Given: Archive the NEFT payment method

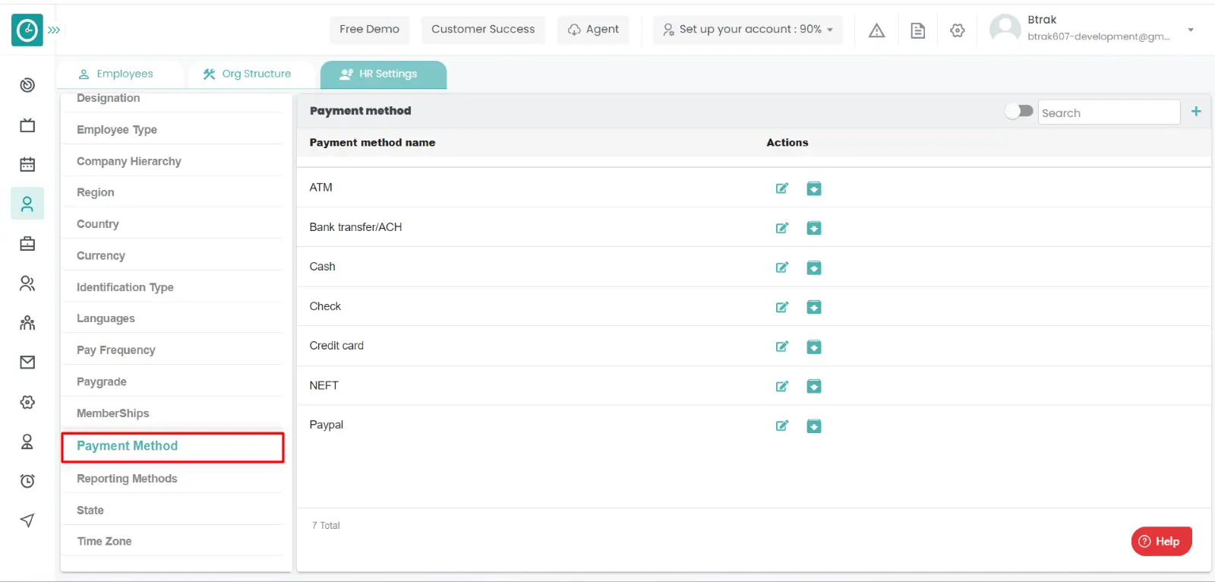Looking at the screenshot, I should 813,387.
